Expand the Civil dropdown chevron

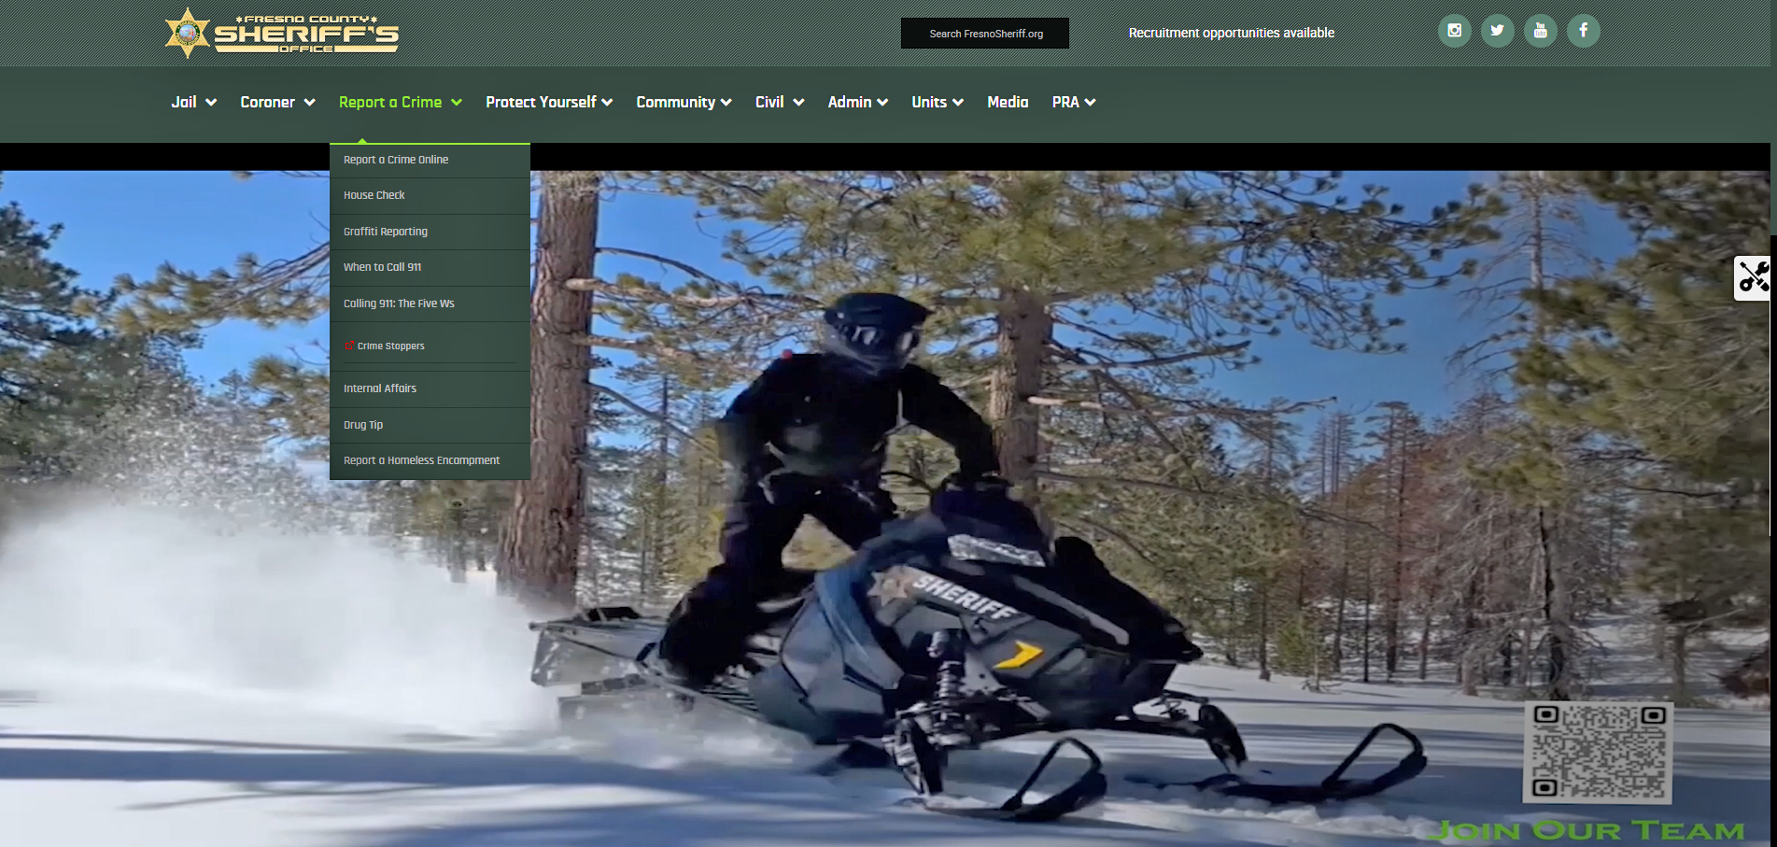(798, 103)
